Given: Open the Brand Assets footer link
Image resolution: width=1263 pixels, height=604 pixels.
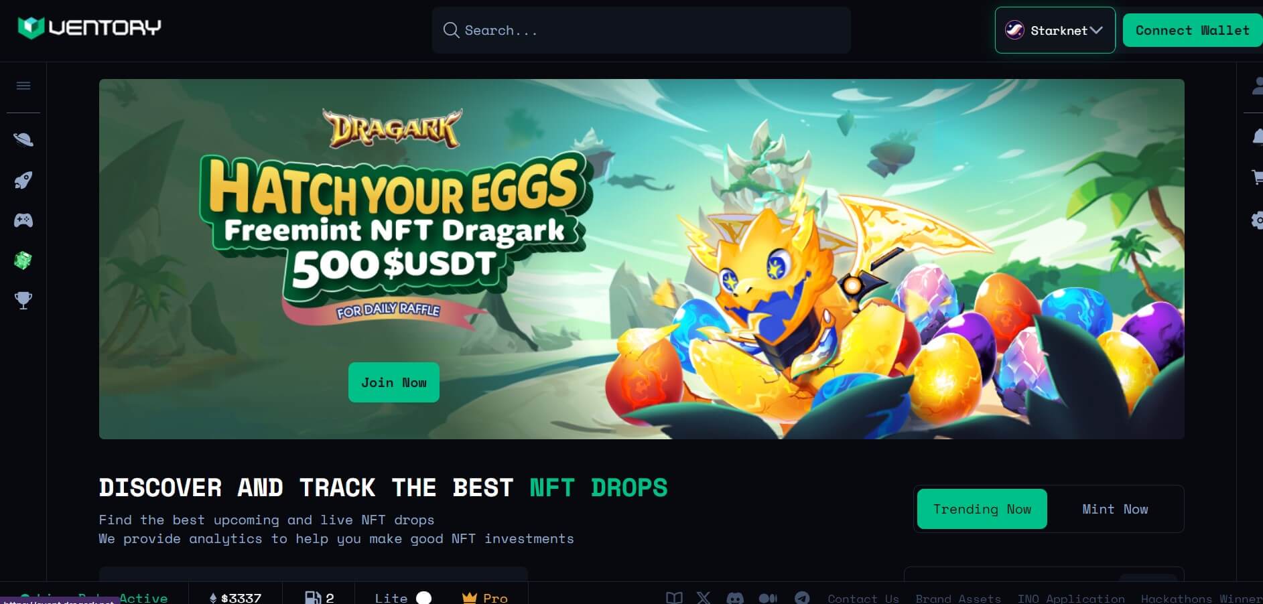Looking at the screenshot, I should tap(958, 598).
